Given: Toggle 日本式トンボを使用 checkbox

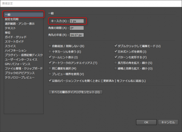Looking at the screenshot, I should point(116,52).
